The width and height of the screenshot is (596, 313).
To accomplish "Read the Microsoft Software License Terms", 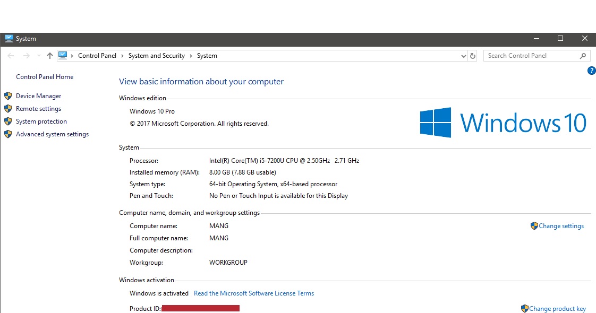I will 254,293.
